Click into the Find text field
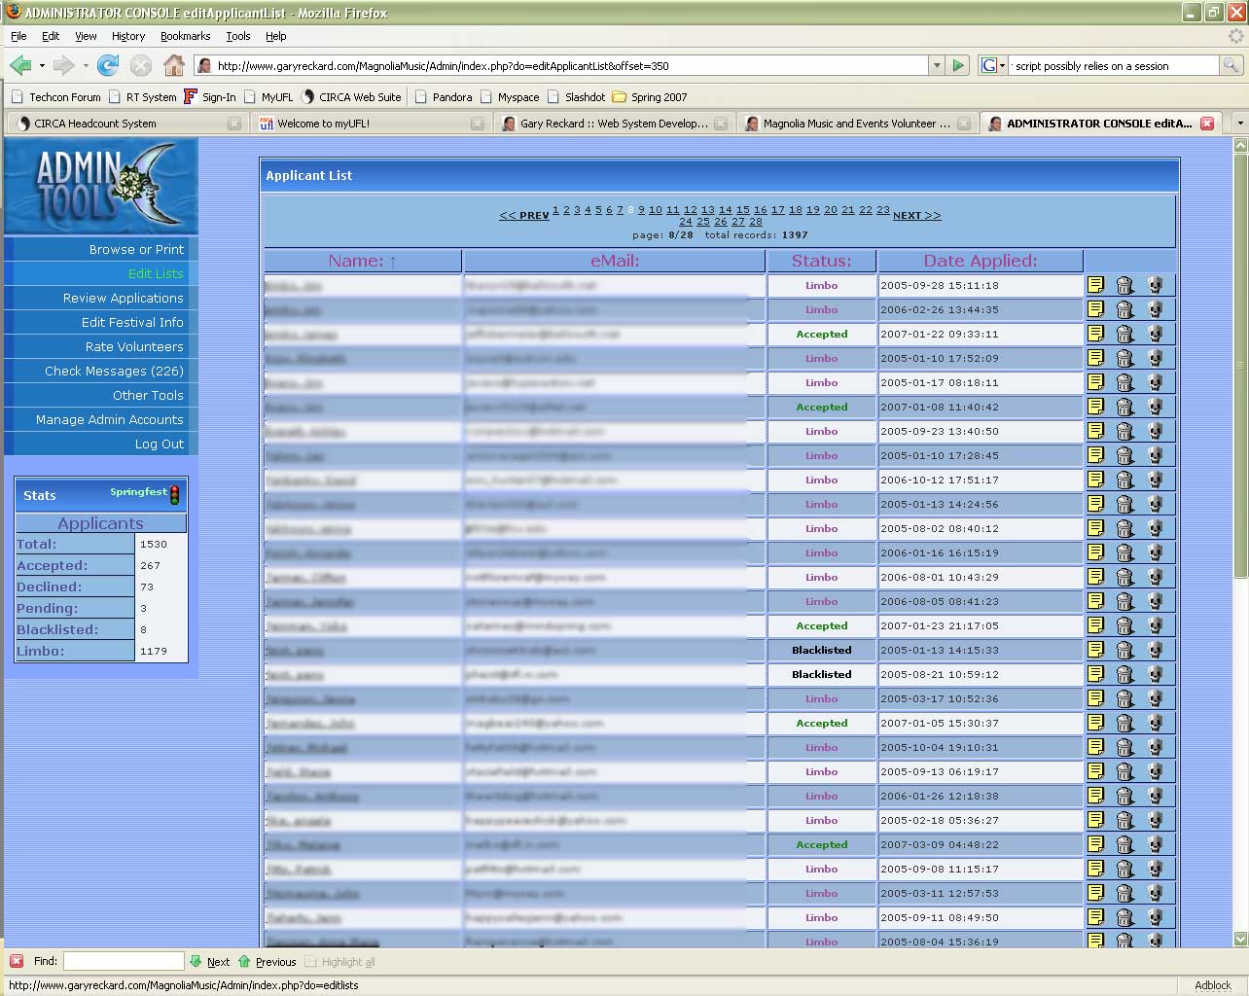Screen dimensions: 1249x996 pos(124,961)
